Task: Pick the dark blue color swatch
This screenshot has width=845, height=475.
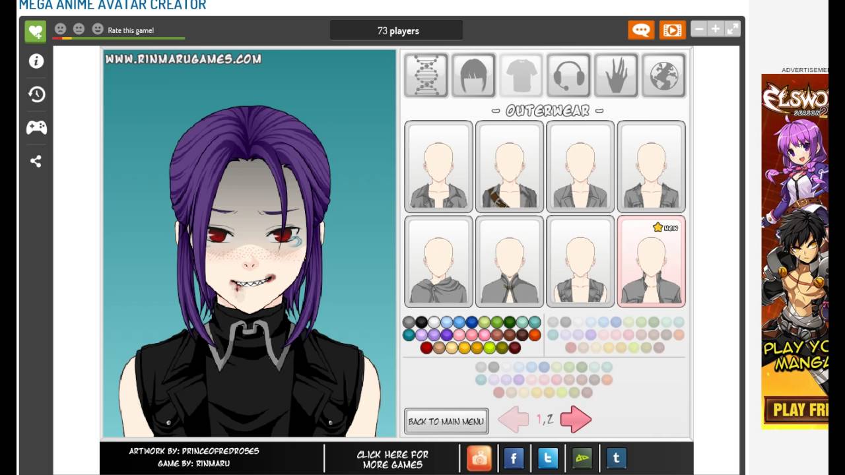Action: [472, 322]
